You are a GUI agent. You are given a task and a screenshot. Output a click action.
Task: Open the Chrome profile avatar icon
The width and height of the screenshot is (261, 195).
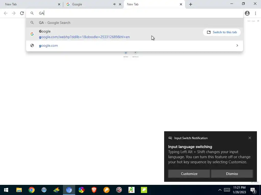247,13
